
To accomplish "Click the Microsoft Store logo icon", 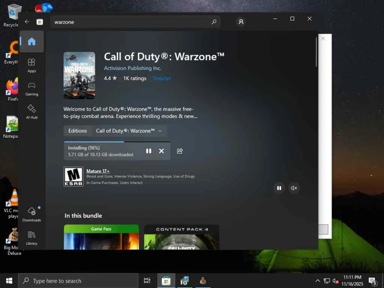I will 40,22.
